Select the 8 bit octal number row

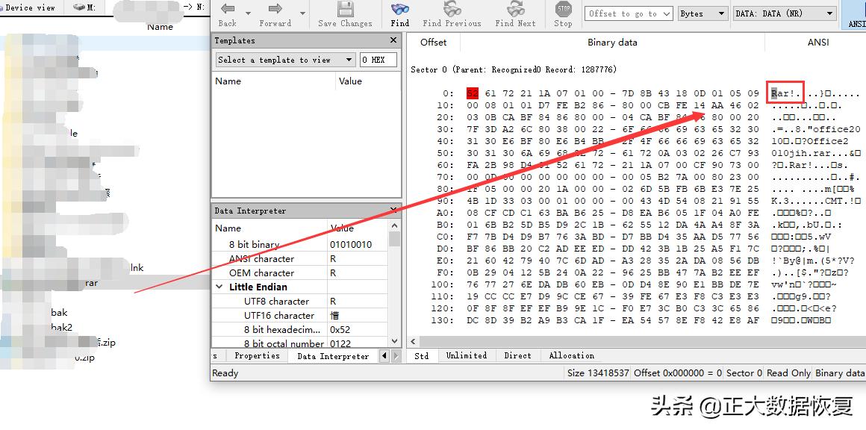pos(300,343)
